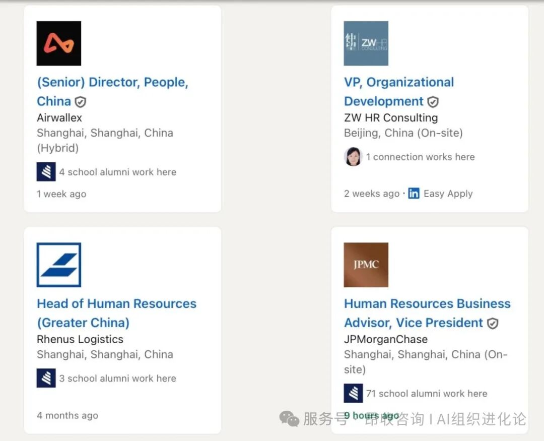Click the JPMorganChase company name

385,339
